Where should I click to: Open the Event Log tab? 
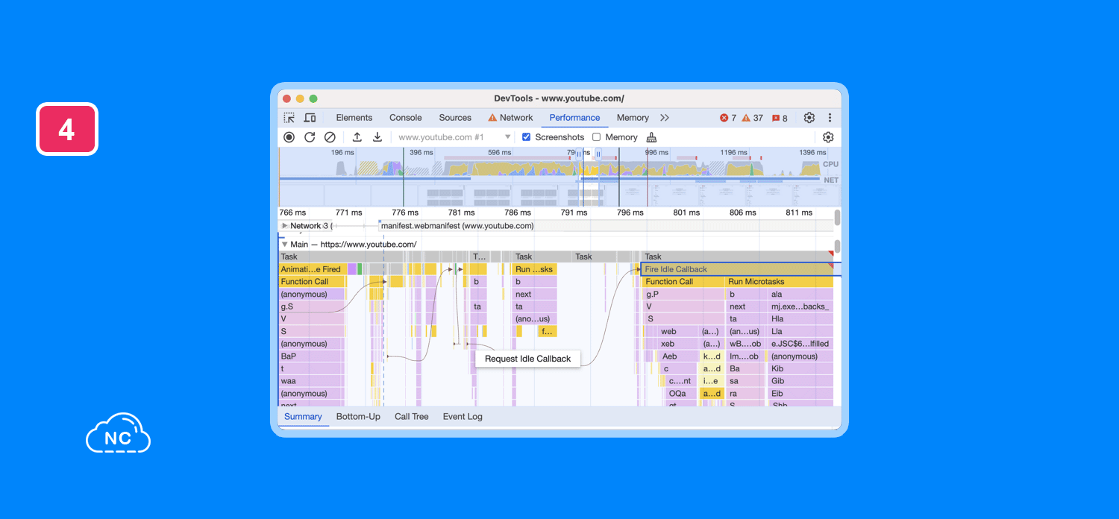coord(463,417)
